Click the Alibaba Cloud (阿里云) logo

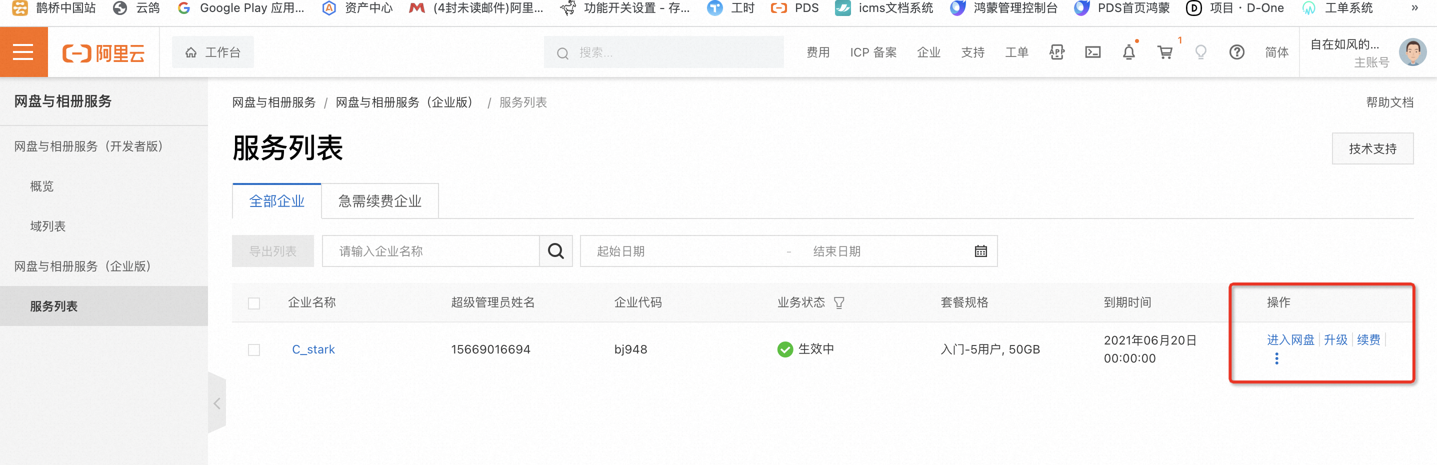pos(104,53)
